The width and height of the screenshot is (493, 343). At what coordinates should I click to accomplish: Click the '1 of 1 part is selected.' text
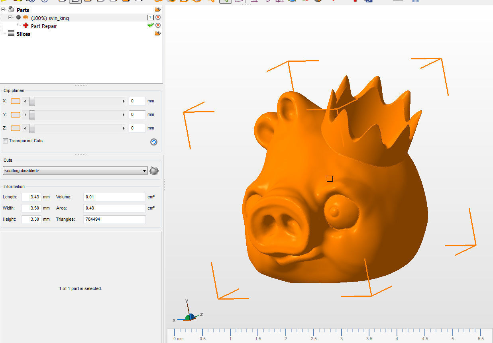pos(81,288)
